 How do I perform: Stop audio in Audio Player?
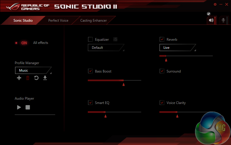tap(28, 107)
